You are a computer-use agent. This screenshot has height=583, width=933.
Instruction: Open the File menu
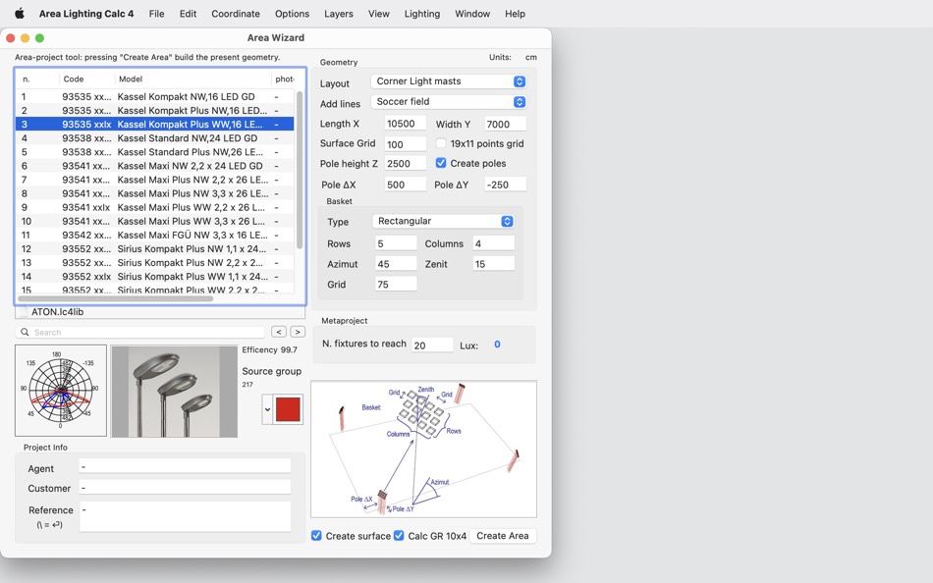tap(156, 13)
